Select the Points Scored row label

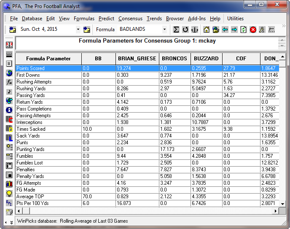pos(30,68)
